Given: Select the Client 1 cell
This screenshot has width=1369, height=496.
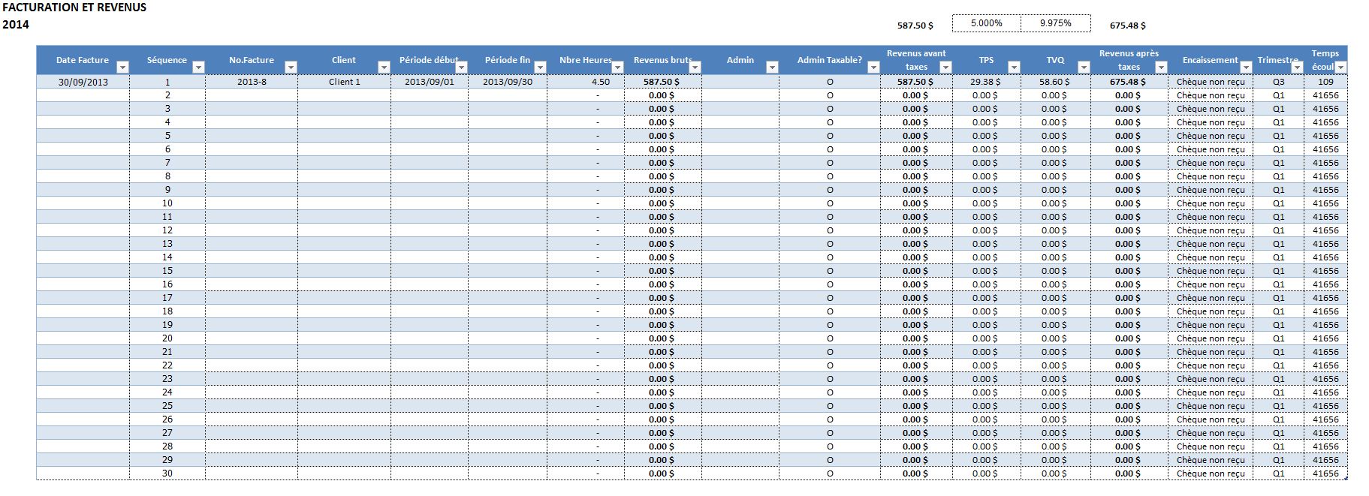Looking at the screenshot, I should click(x=345, y=82).
